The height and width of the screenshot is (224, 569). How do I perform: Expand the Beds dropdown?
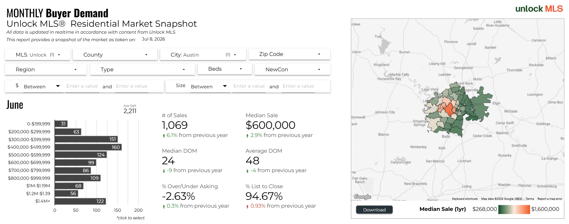225,69
